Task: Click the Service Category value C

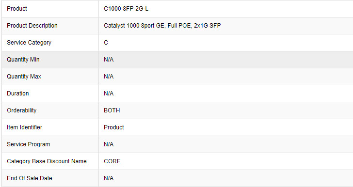Action: (x=106, y=43)
